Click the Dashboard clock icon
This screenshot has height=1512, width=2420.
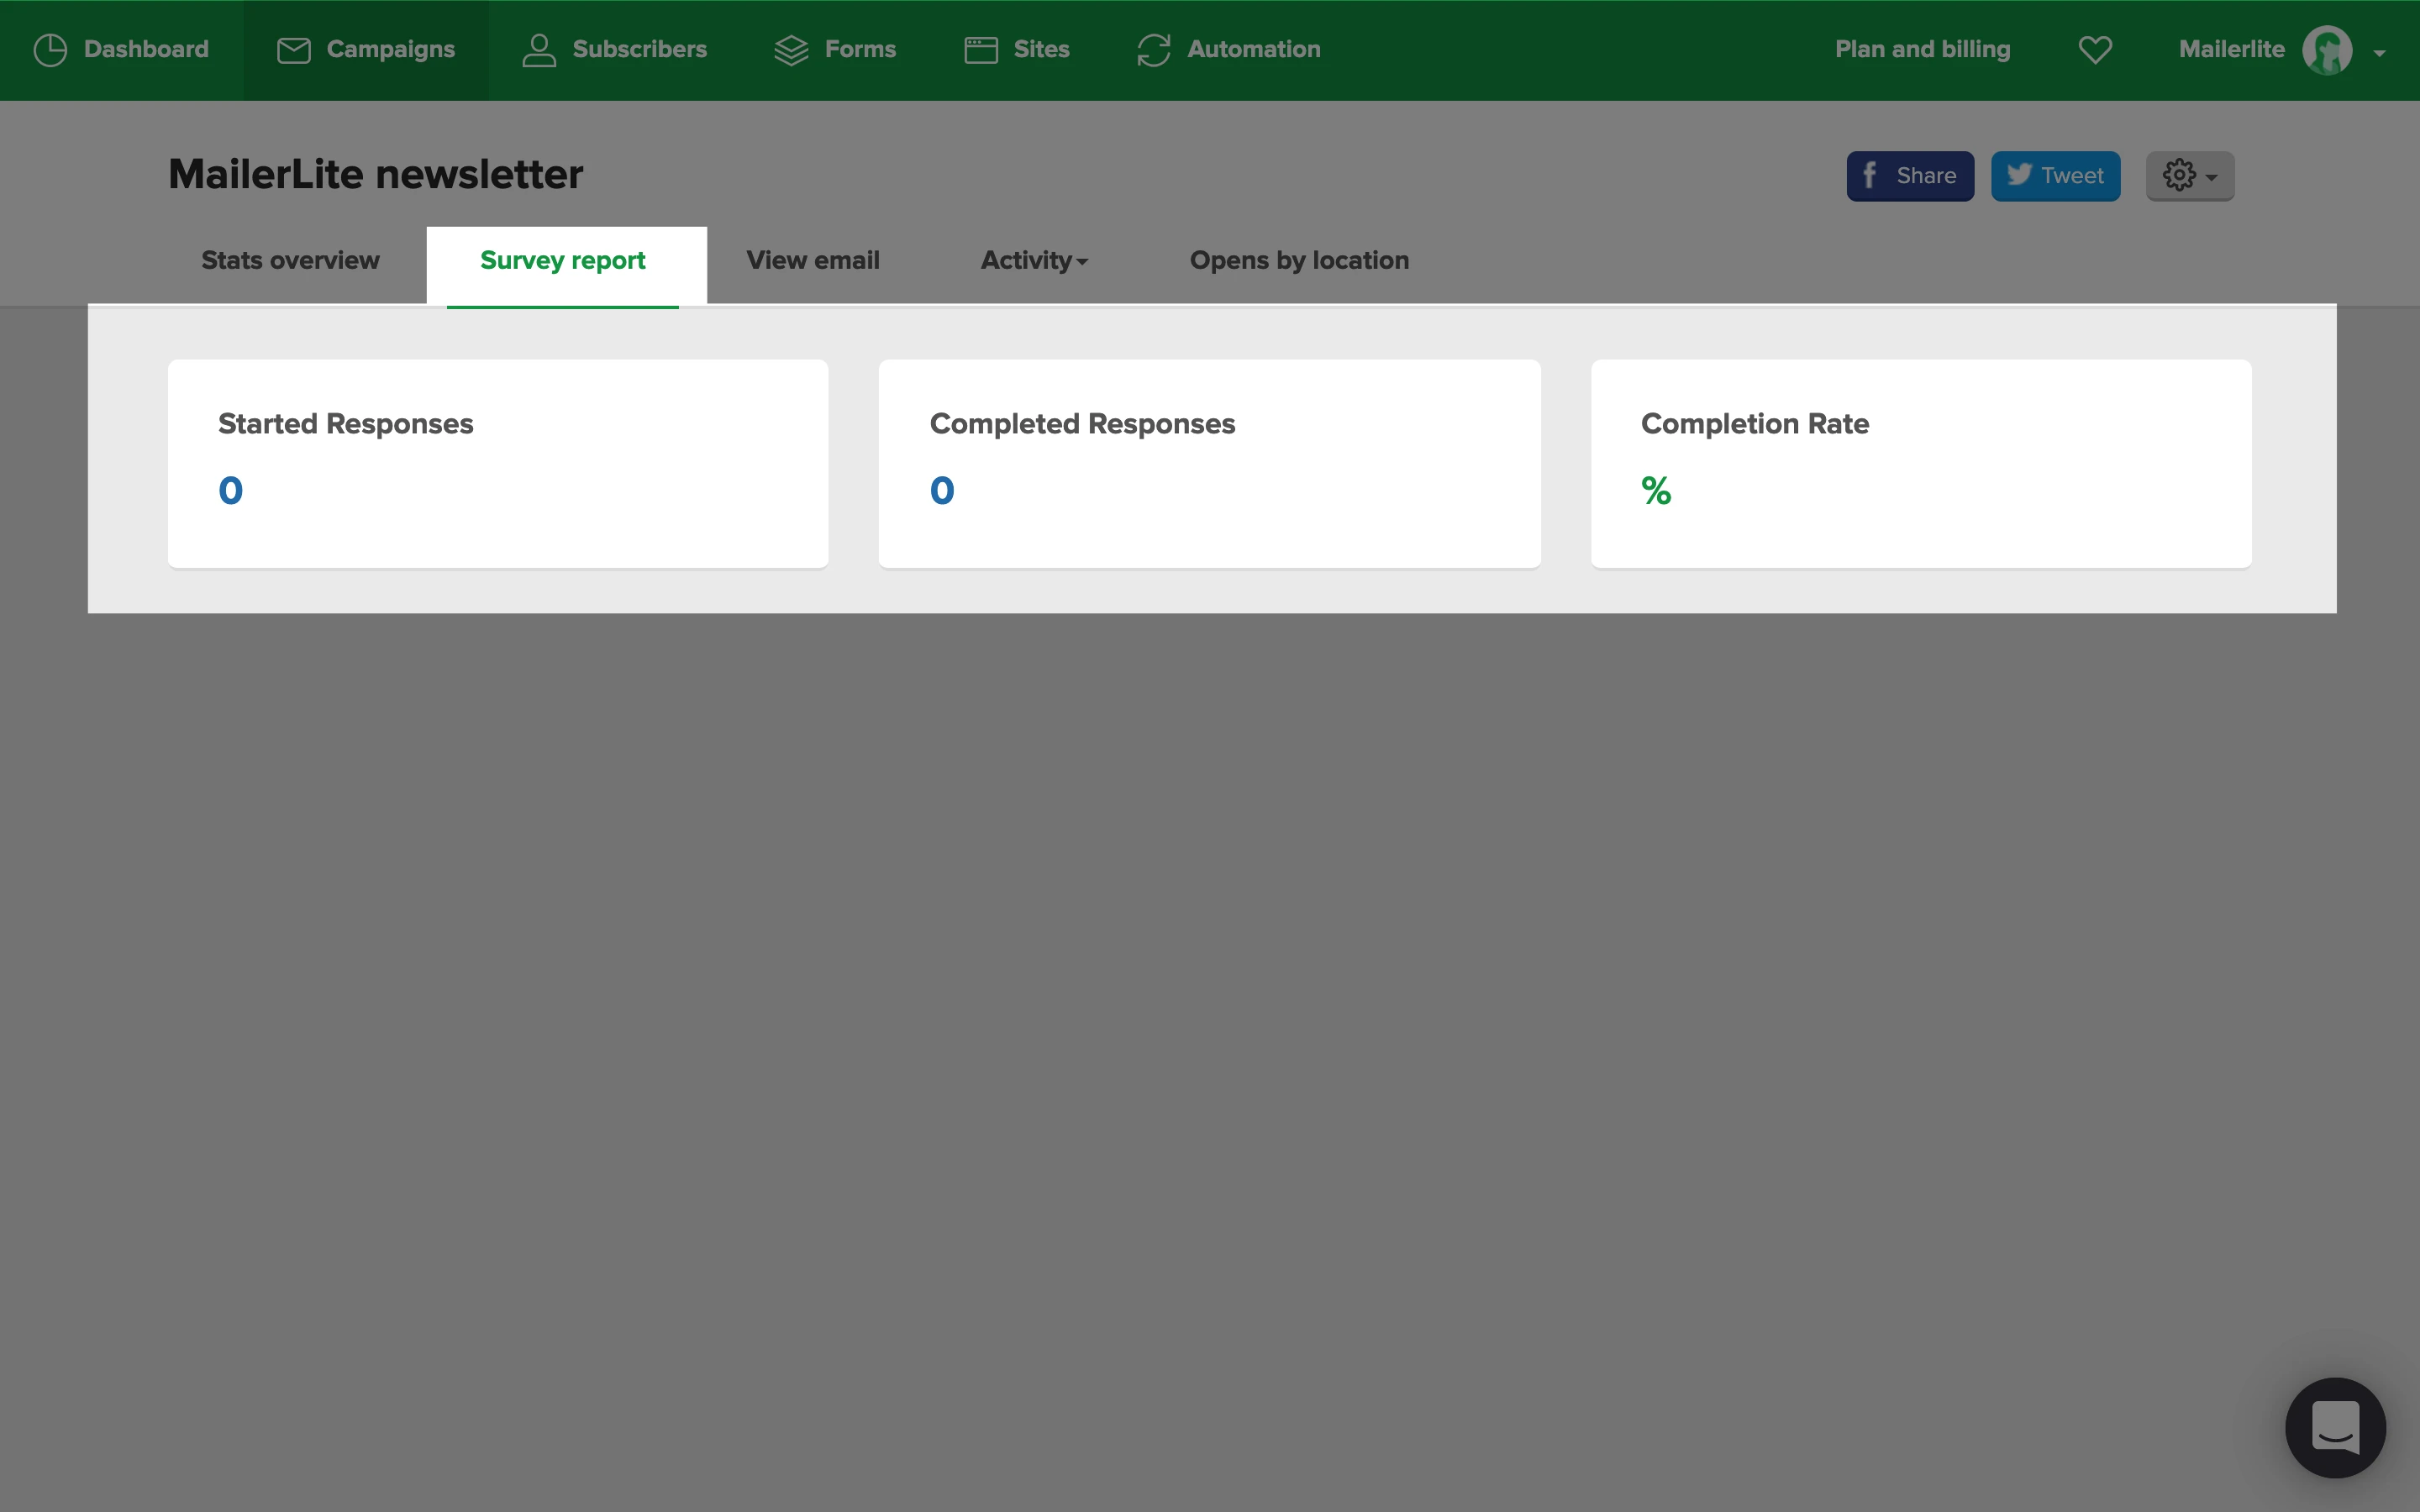(50, 50)
